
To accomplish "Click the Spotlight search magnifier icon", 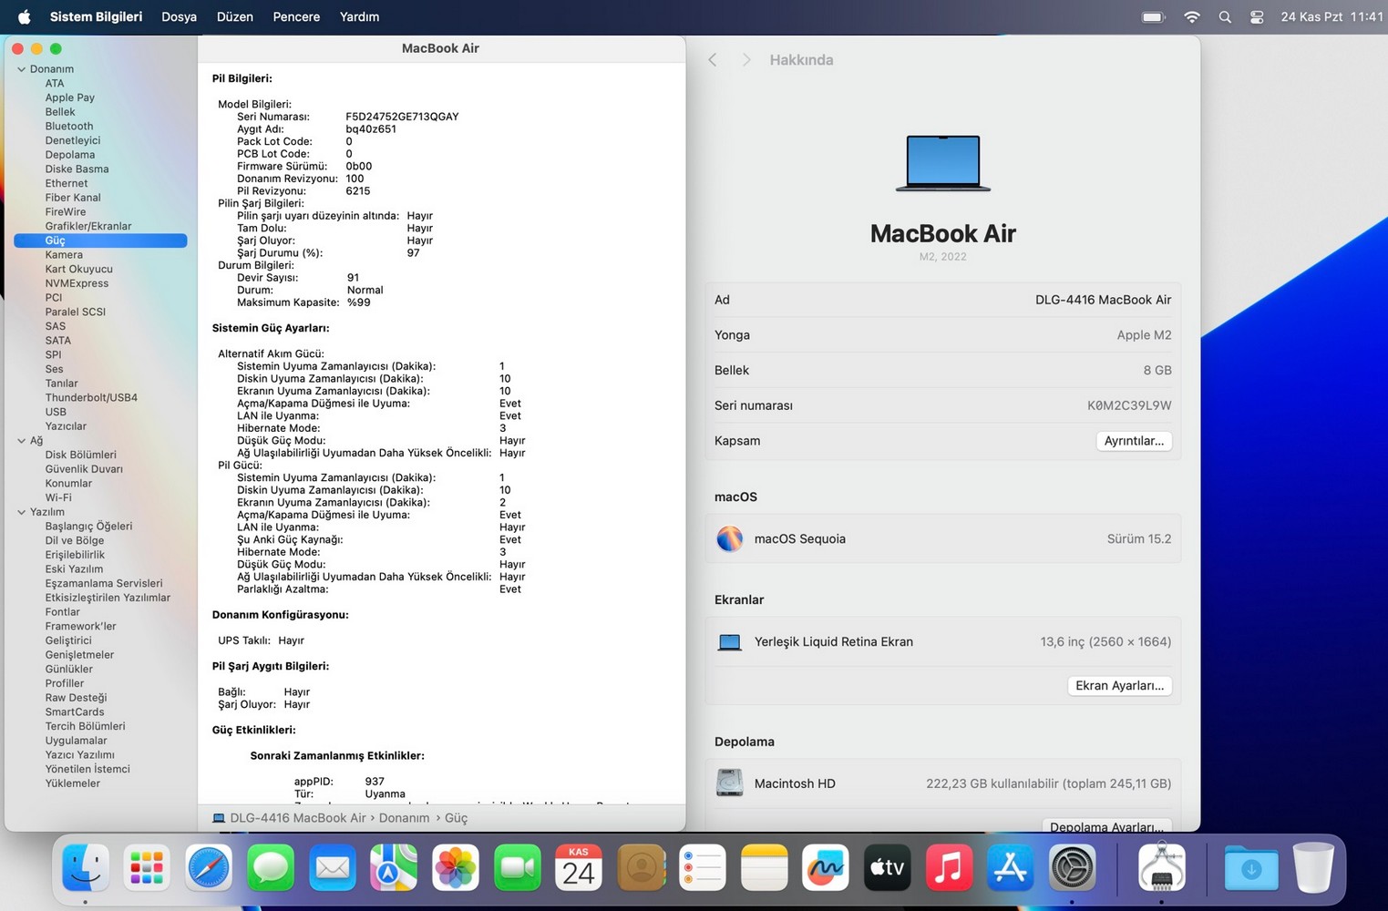I will (1225, 17).
